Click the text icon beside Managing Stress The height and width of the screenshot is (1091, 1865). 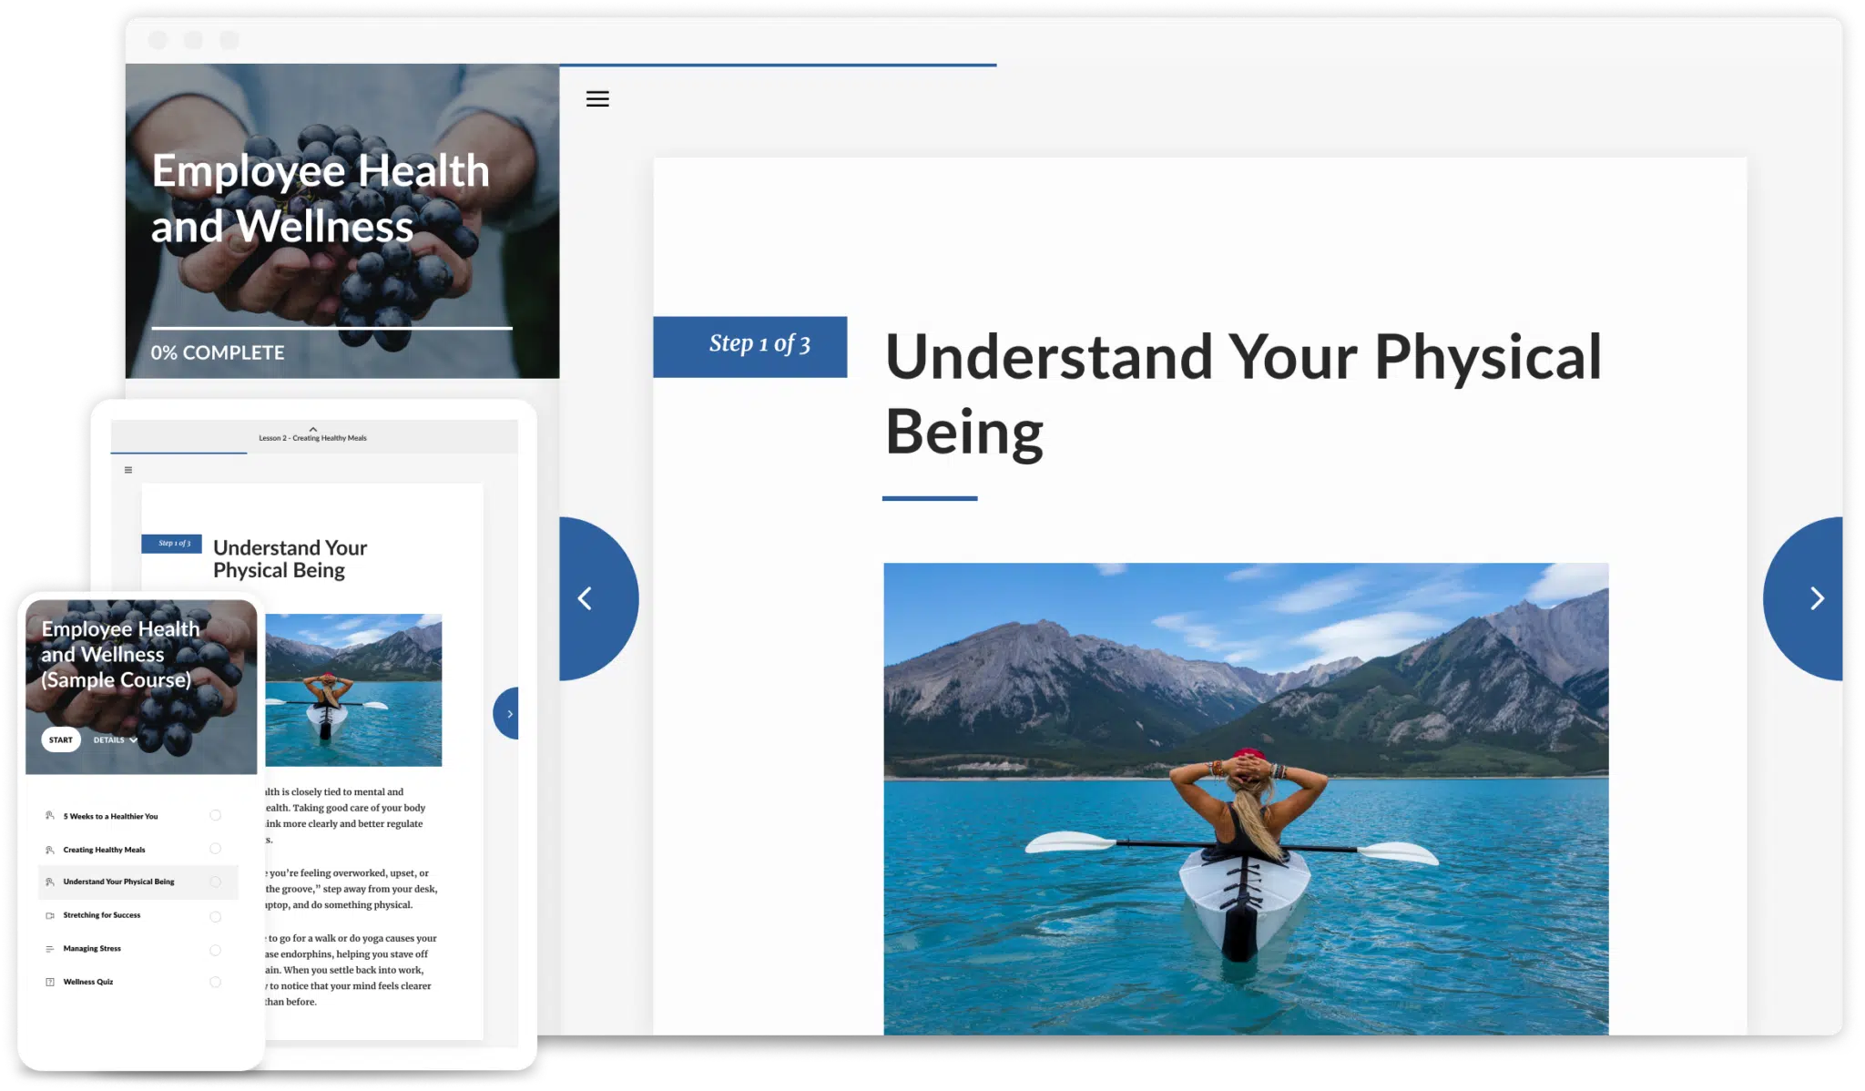pyautogui.click(x=50, y=949)
